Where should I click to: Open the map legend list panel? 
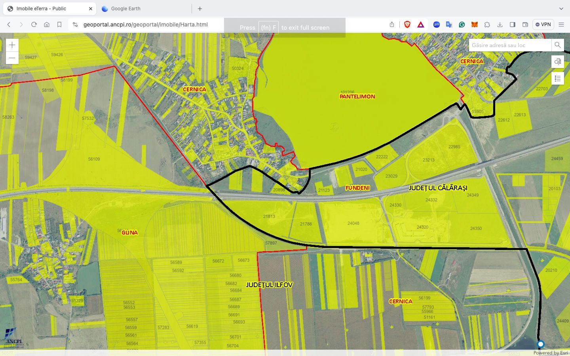[x=557, y=79]
